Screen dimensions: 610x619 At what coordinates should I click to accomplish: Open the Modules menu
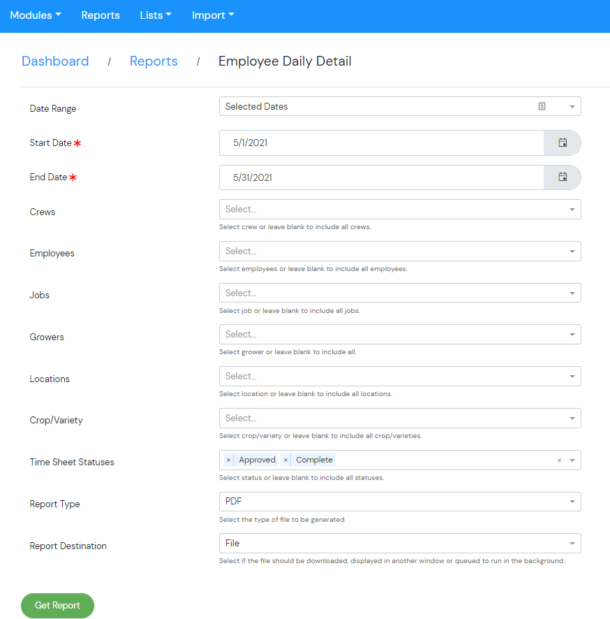36,15
